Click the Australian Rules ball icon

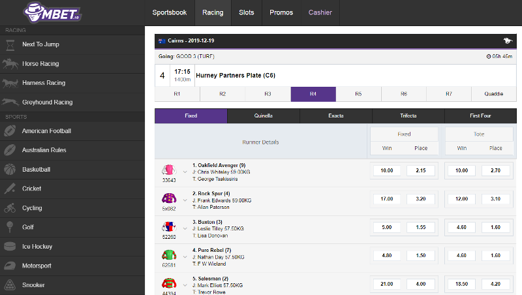[10, 150]
